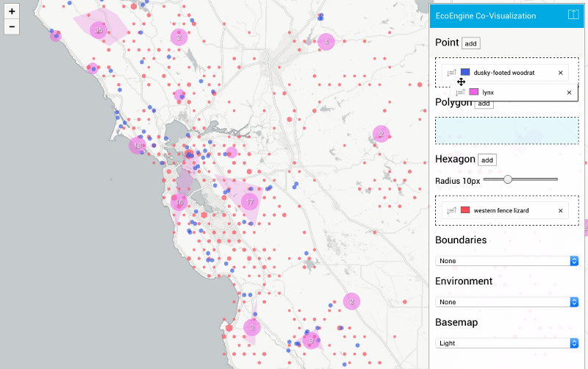Open blue color swatch for dusky-footed woodrat
Image resolution: width=588 pixels, height=369 pixels.
465,73
